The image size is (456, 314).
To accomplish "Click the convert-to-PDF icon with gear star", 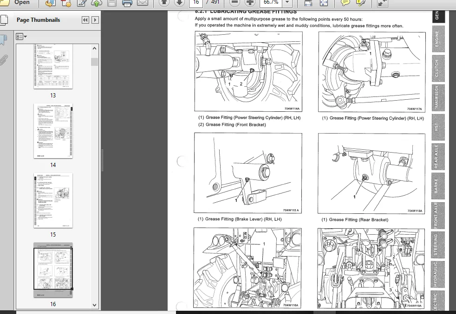I will tap(66, 3).
